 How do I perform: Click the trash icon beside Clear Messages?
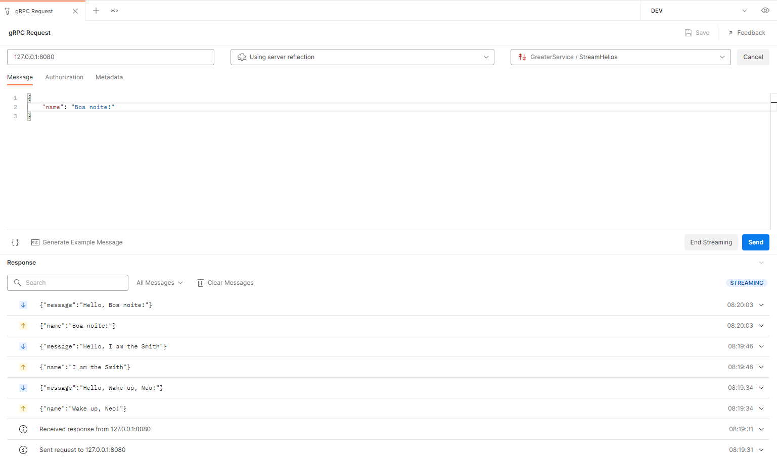point(201,283)
